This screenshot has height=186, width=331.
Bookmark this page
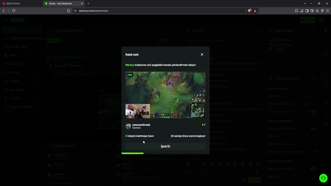pyautogui.click(x=68, y=11)
